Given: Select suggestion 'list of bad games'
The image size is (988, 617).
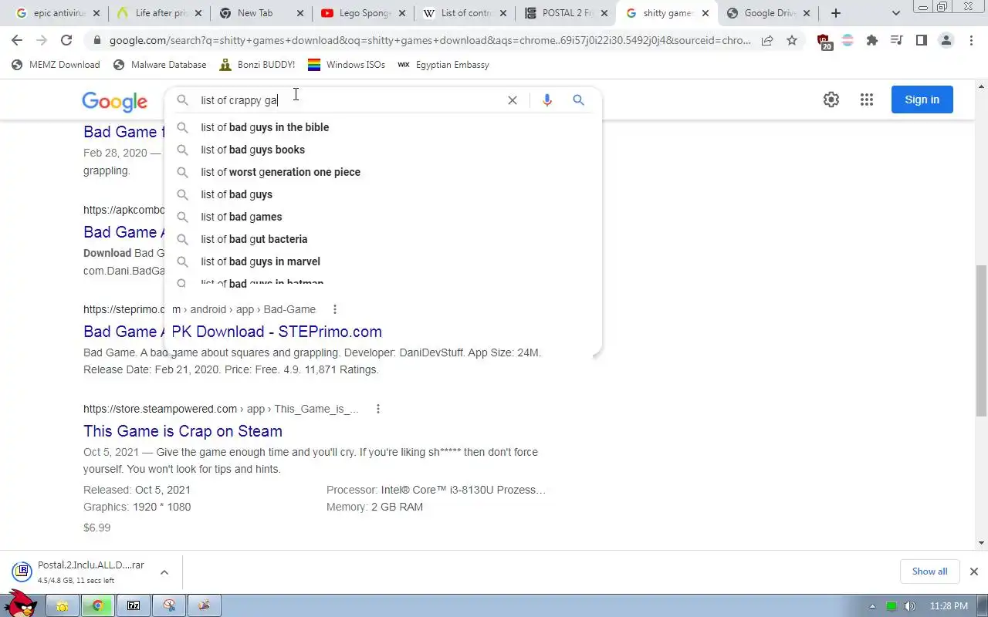Looking at the screenshot, I should [383, 217].
